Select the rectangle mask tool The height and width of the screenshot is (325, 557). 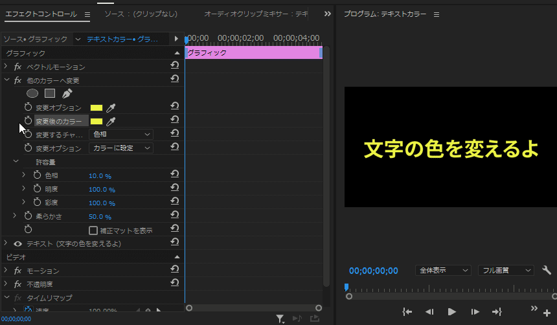(x=50, y=93)
